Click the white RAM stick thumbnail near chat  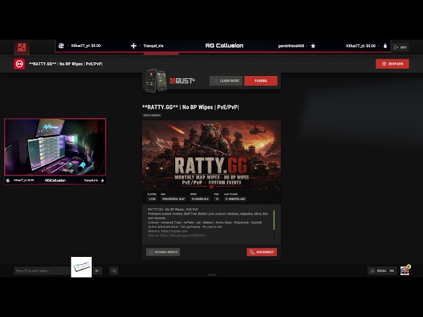point(81,267)
